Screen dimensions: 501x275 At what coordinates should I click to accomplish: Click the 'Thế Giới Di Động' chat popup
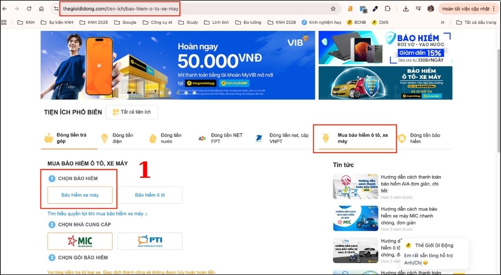(x=434, y=255)
